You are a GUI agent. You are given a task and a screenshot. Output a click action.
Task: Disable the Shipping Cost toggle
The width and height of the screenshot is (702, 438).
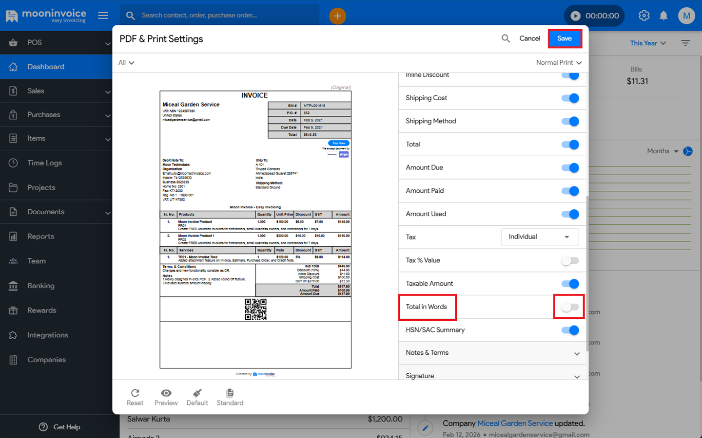(x=569, y=98)
